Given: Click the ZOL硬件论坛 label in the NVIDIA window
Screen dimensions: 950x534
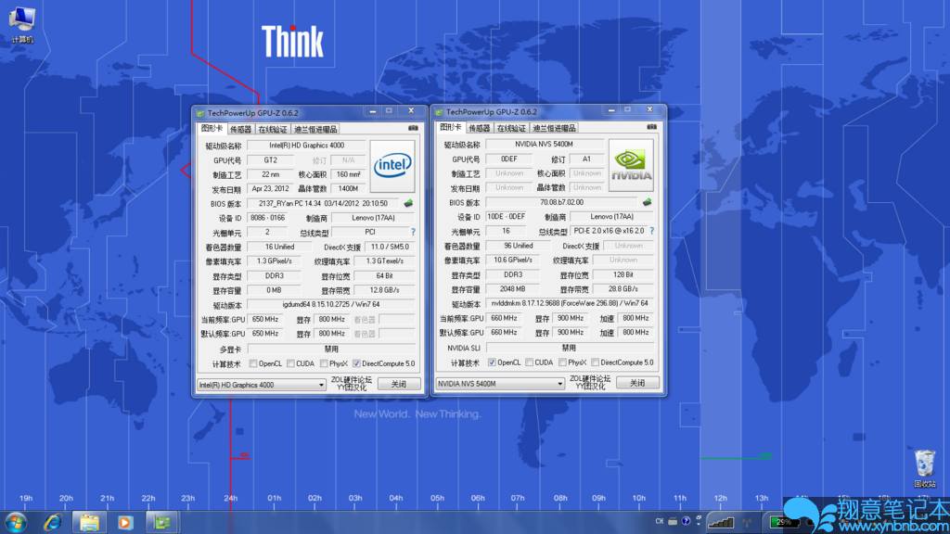Looking at the screenshot, I should [x=590, y=379].
